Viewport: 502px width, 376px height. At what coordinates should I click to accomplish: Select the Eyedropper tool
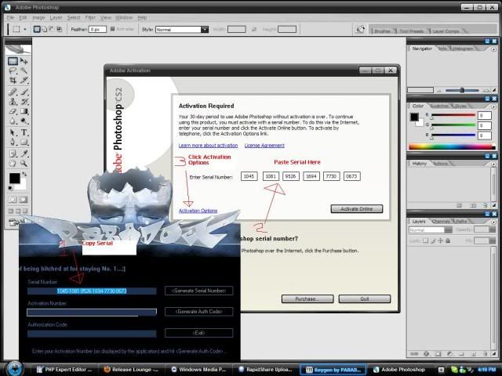(24, 154)
